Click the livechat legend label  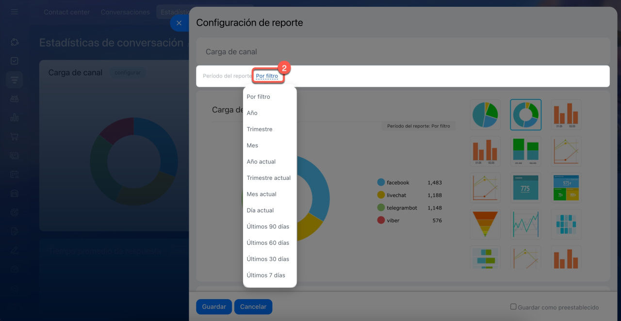pyautogui.click(x=397, y=195)
